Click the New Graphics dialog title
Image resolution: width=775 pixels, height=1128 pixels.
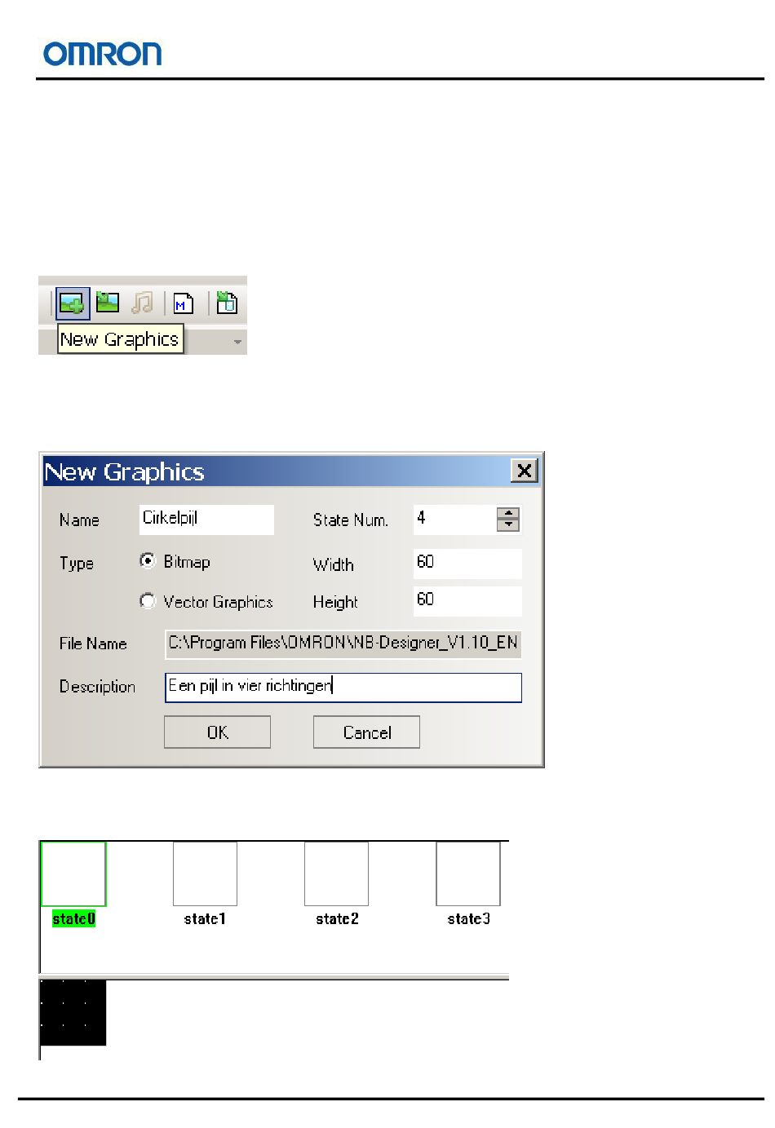125,471
